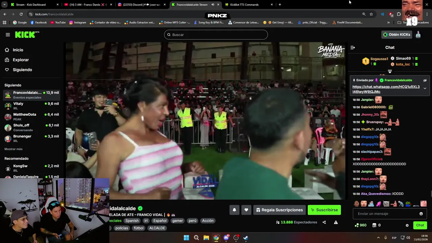This screenshot has height=243, width=432.
Task: Click Simao69 in leaderboard
Action: coord(403,58)
